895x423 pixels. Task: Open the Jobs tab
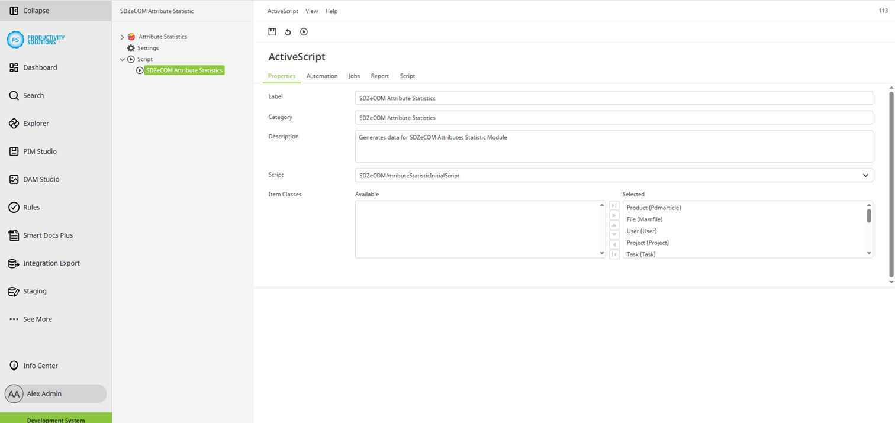[354, 76]
